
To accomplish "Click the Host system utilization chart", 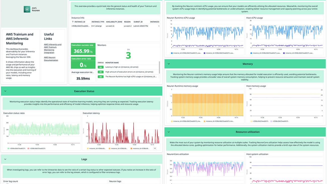I will pos(287,171).
